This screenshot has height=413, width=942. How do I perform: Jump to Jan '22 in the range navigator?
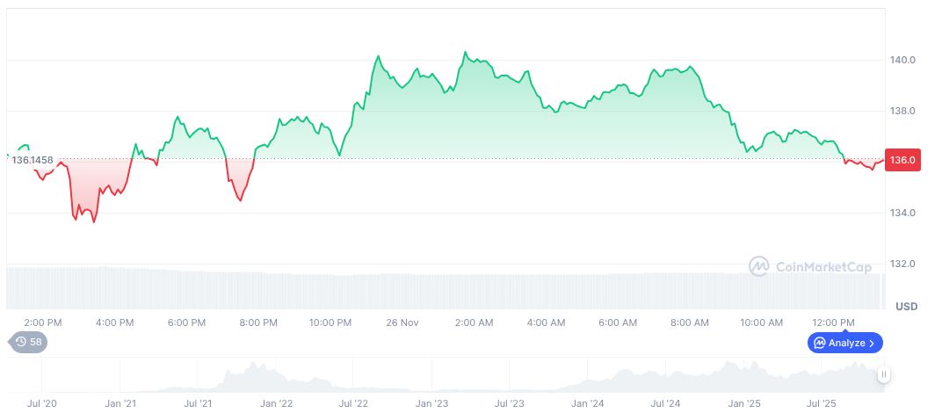276,403
